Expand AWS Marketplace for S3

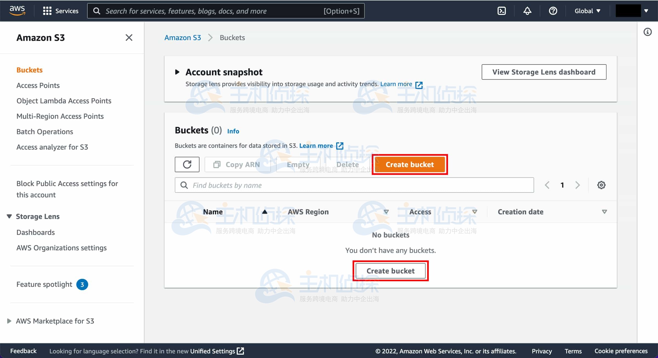[9, 321]
